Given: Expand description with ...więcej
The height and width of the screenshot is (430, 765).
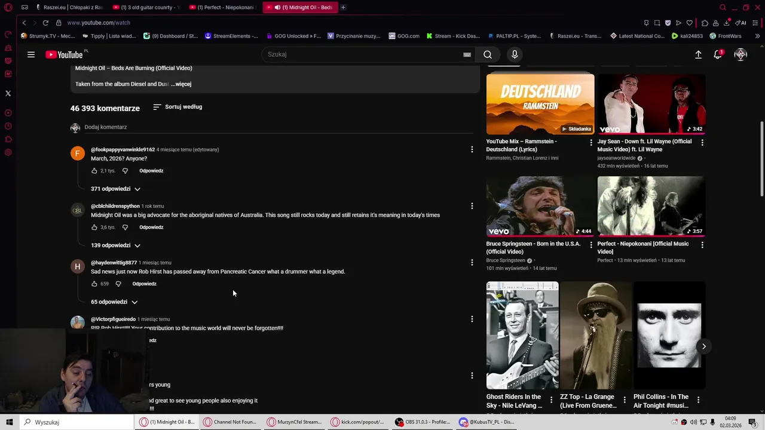Looking at the screenshot, I should click(181, 84).
